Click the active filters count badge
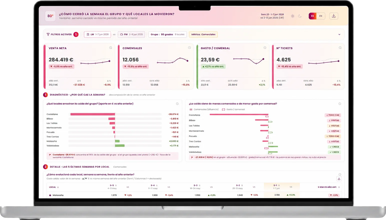The height and width of the screenshot is (220, 386). point(76,34)
